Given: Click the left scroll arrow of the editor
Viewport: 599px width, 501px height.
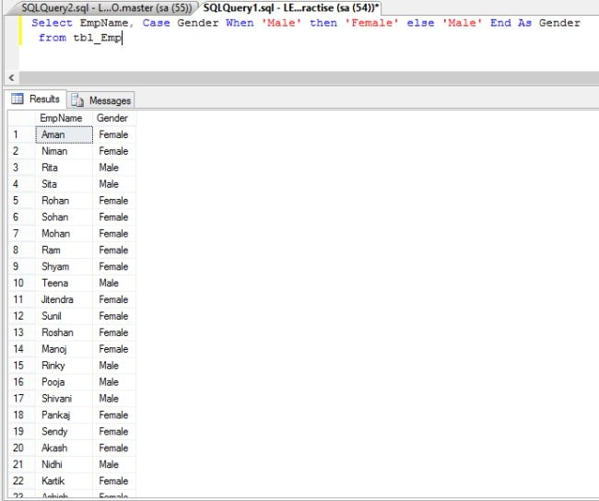Looking at the screenshot, I should tap(11, 78).
